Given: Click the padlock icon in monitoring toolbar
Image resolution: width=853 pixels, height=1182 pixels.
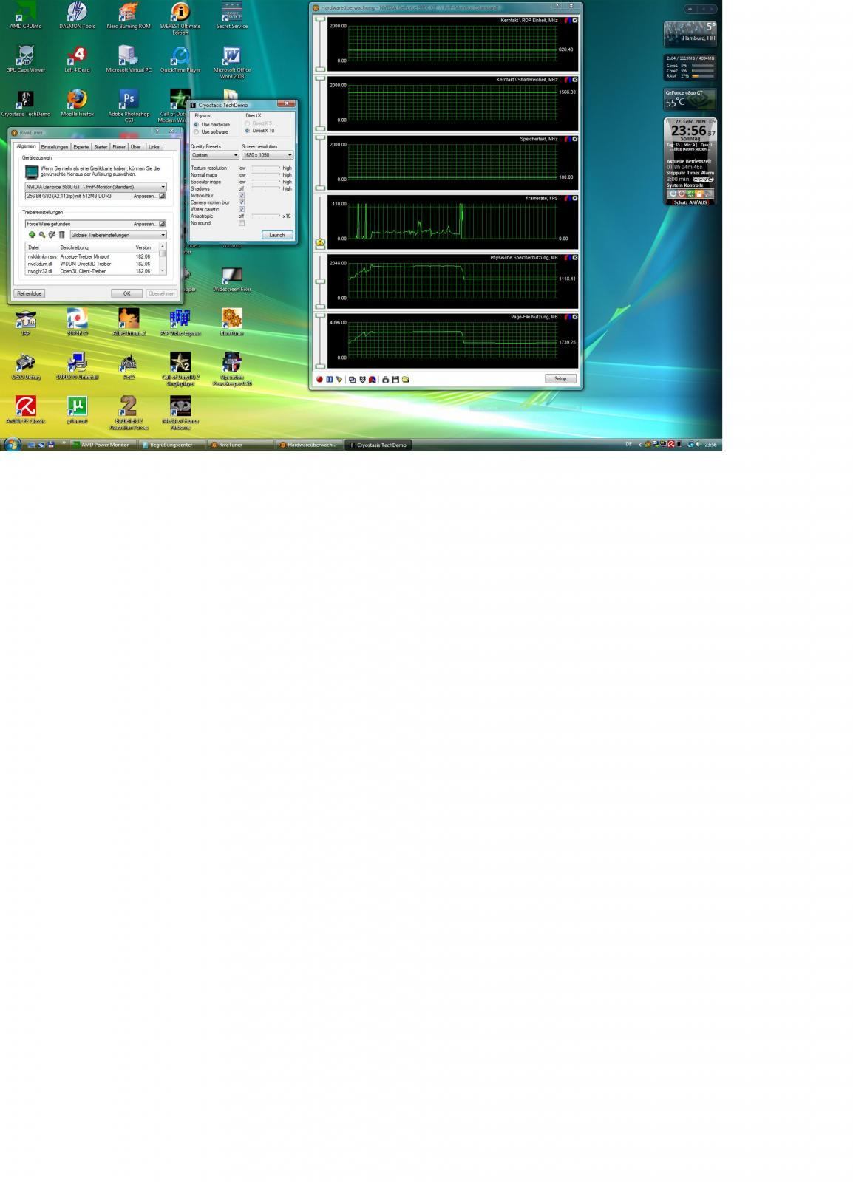Looking at the screenshot, I should (385, 379).
